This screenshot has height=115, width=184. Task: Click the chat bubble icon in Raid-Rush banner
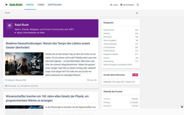pyautogui.click(x=10, y=26)
